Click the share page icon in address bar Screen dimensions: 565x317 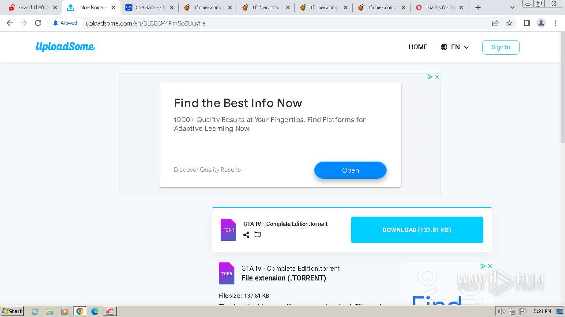point(495,23)
